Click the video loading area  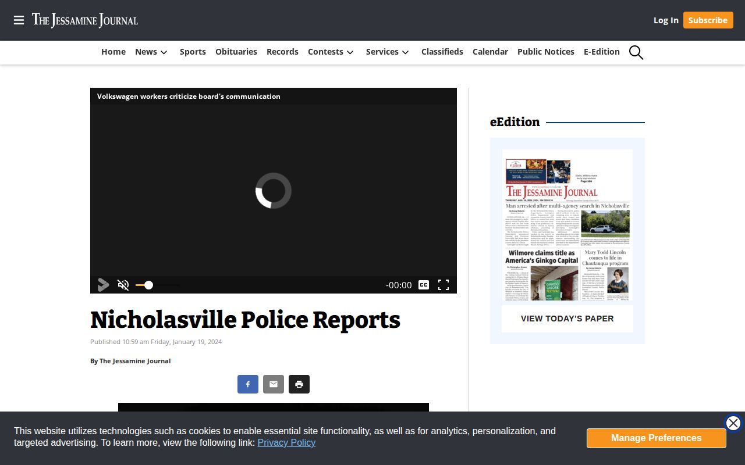click(274, 191)
